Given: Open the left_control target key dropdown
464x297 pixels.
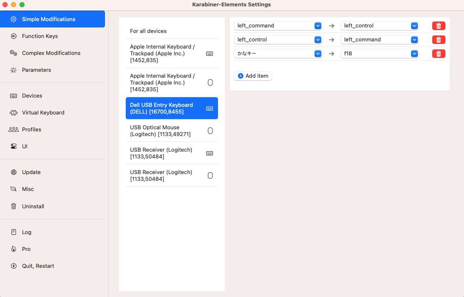Looking at the screenshot, I should coord(379,26).
